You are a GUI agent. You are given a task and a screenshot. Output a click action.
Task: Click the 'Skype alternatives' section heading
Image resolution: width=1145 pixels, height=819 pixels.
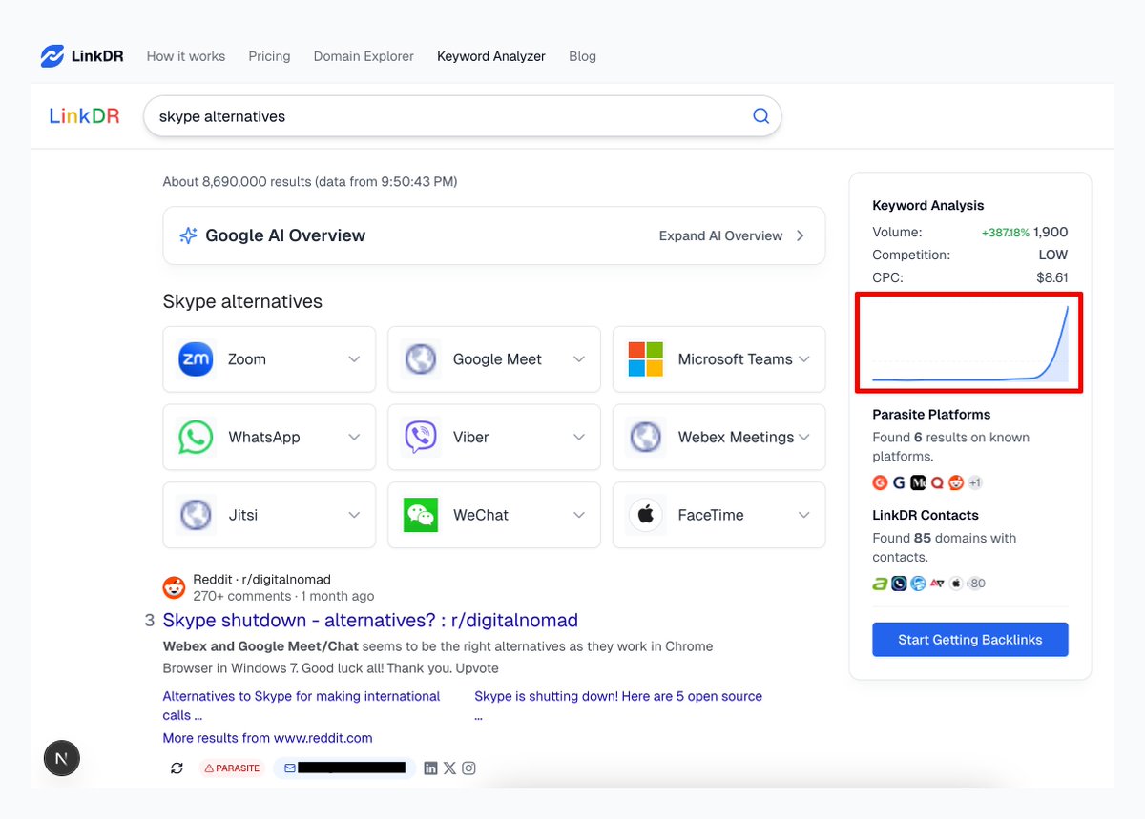(242, 301)
